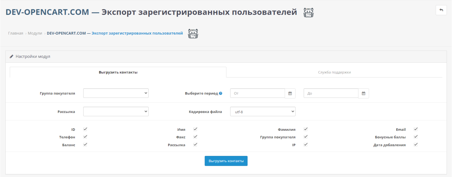Toggle the Баланс checkbox

(85, 145)
